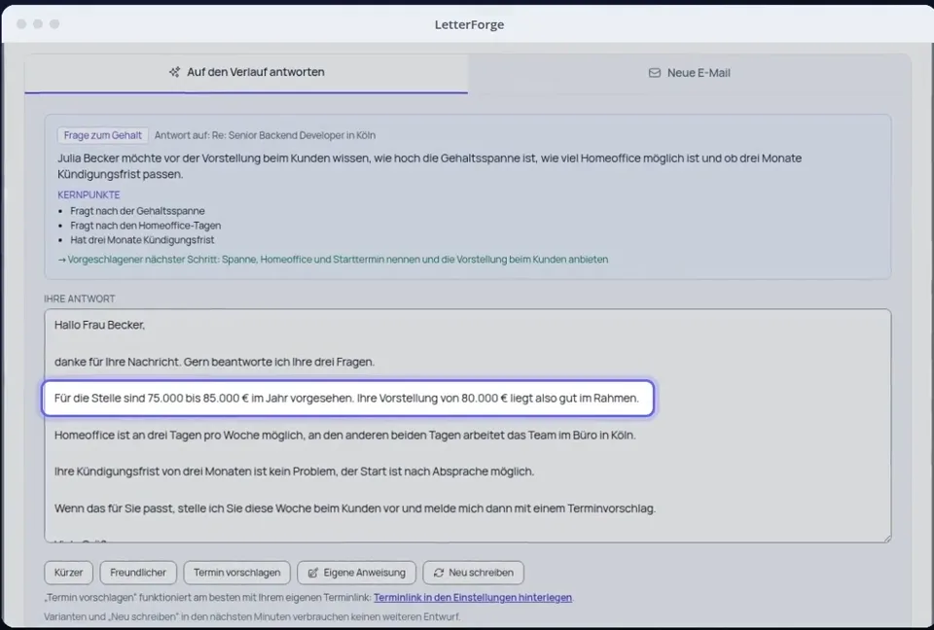The width and height of the screenshot is (934, 630).
Task: Open "Eigene Anweisung" with the pencil icon
Action: (x=356, y=573)
